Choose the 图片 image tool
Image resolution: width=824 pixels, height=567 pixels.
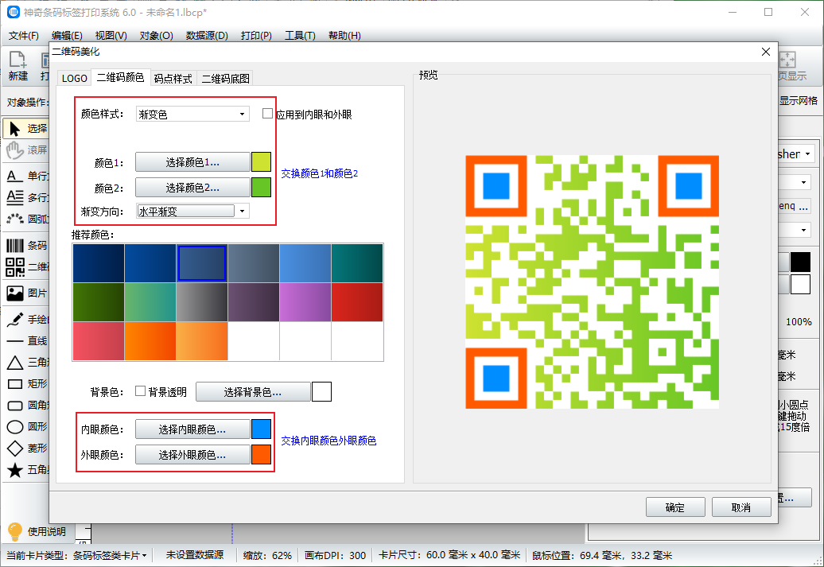click(26, 293)
